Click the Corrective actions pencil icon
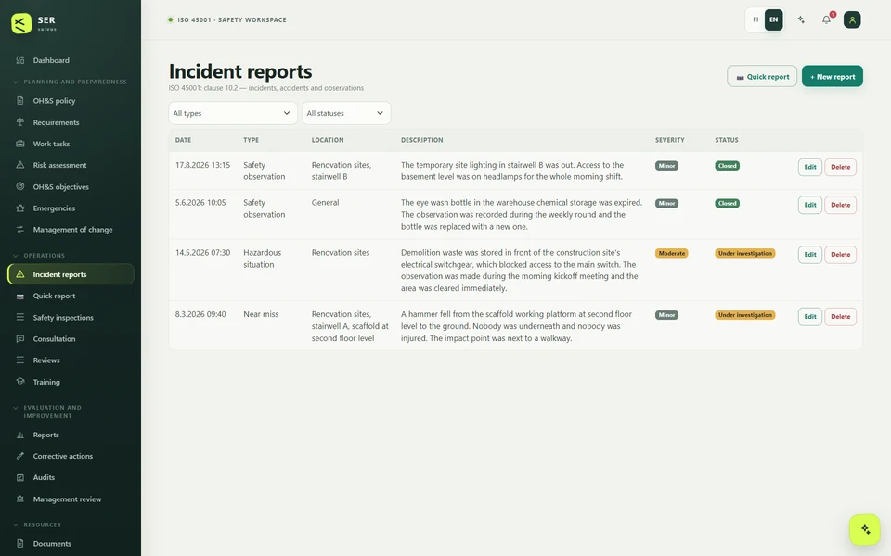Screen dimensions: 891x556 point(20,456)
